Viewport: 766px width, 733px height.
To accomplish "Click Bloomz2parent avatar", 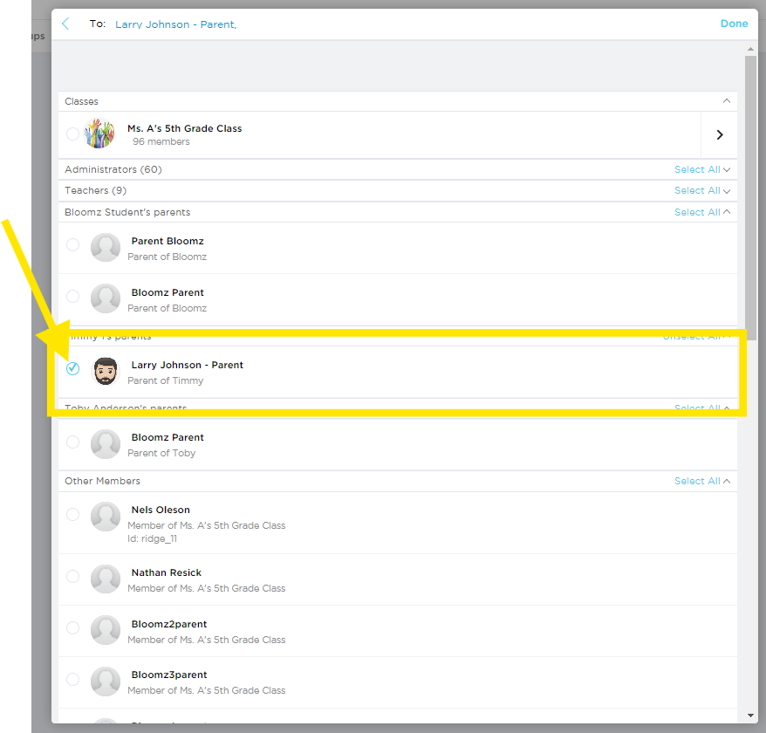I will coord(106,630).
